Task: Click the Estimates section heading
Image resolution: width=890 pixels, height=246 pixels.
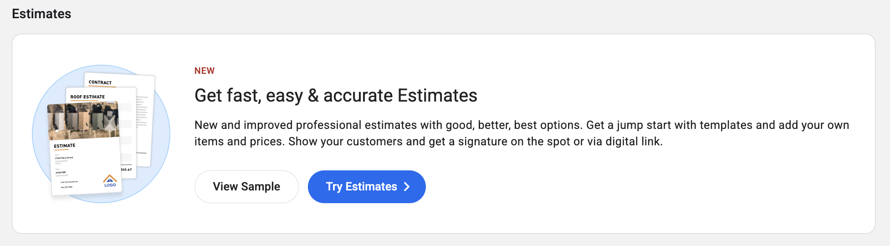Action: (x=41, y=14)
